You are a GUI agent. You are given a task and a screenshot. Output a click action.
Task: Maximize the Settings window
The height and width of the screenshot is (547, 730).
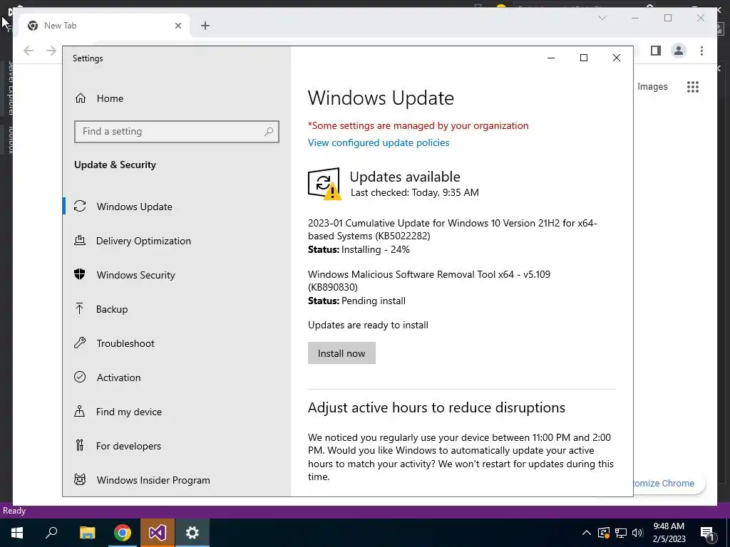584,58
